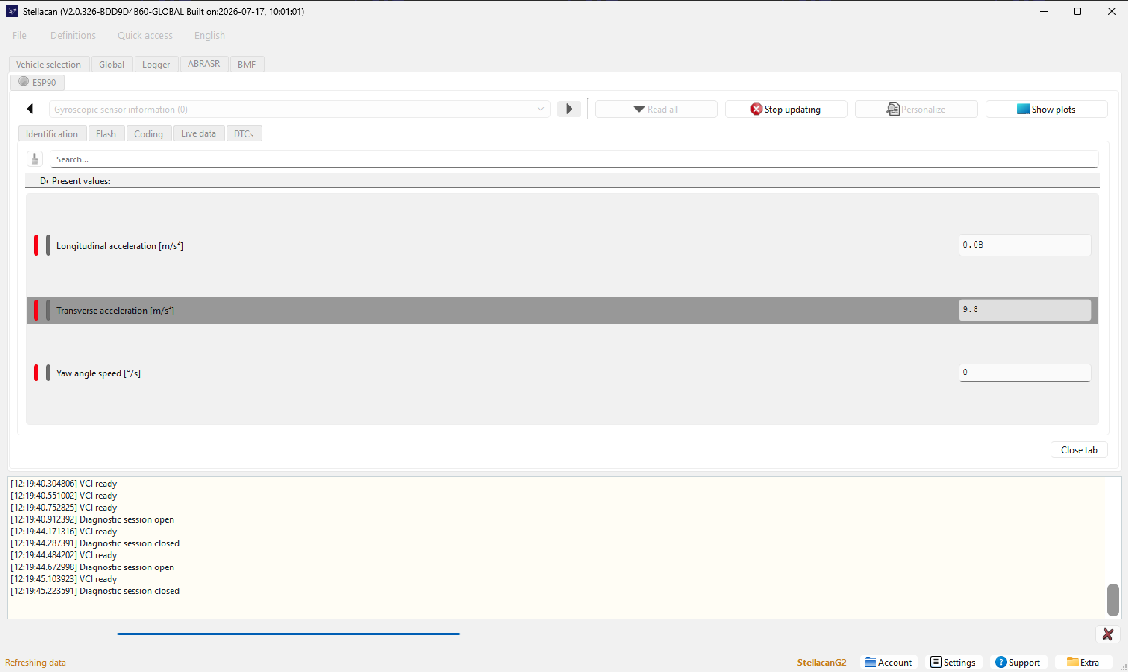
Task: Open the English language menu
Action: (210, 35)
